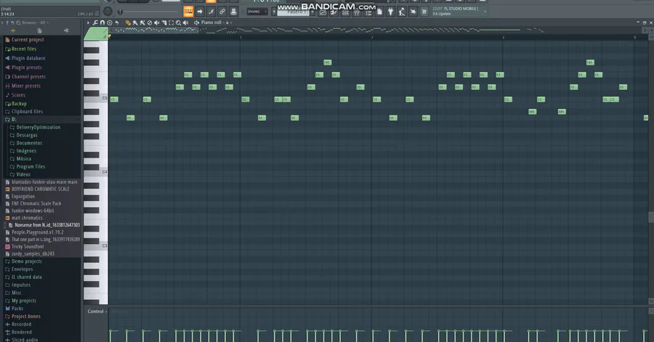Screen dimensions: 654x342
Task: Open Demo projects folder
Action: pos(27,261)
